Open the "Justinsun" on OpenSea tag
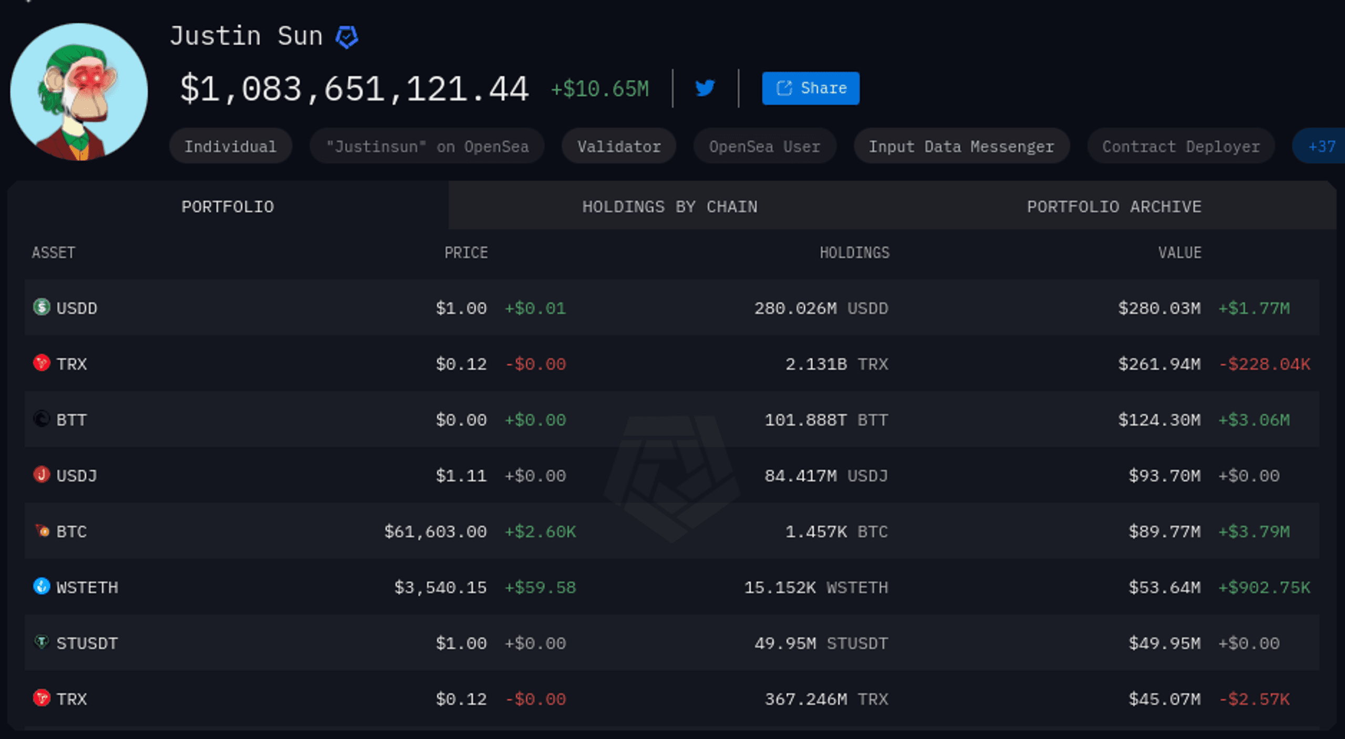Image resolution: width=1345 pixels, height=739 pixels. coord(427,146)
